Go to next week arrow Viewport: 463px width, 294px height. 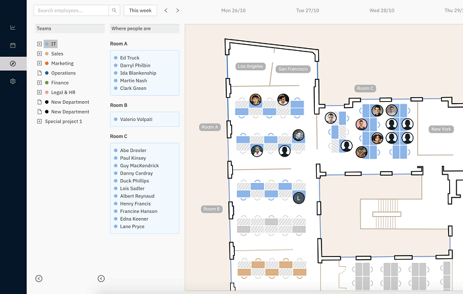click(177, 11)
